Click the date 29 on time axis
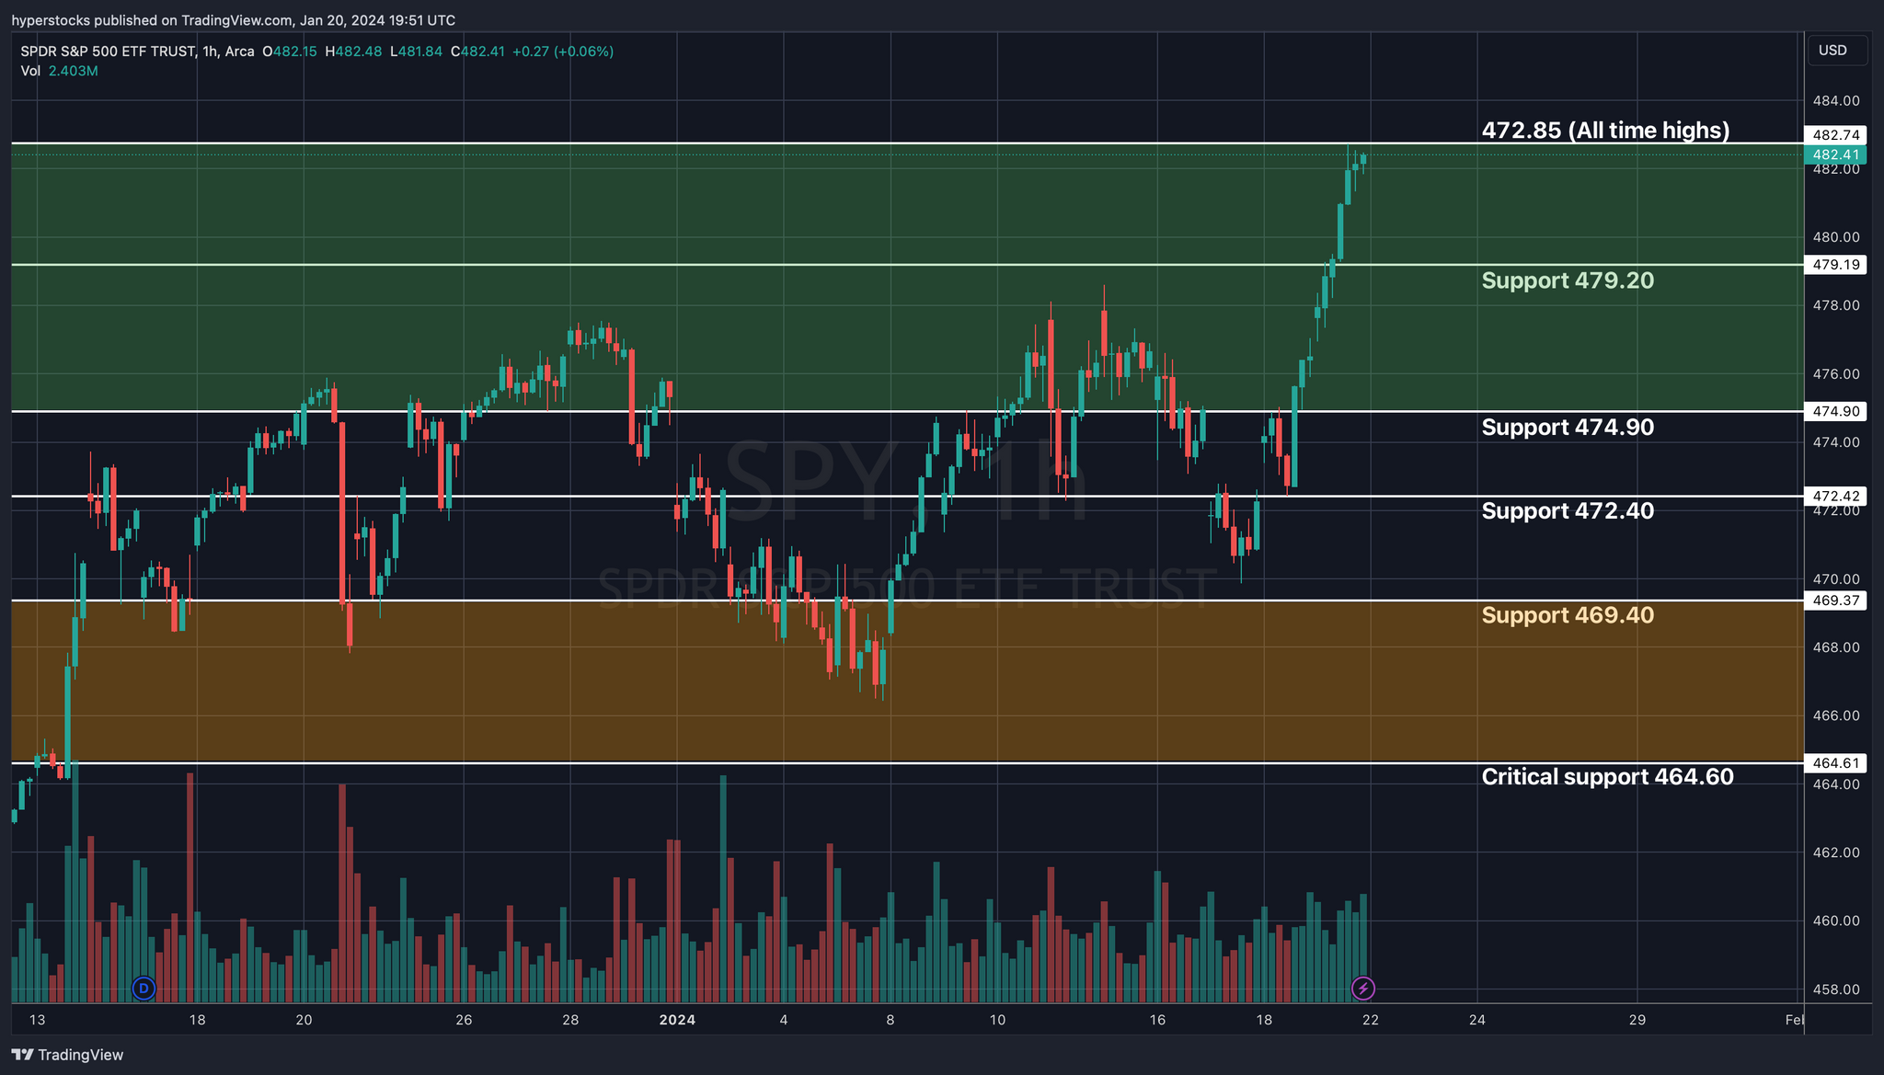 [x=1637, y=1020]
